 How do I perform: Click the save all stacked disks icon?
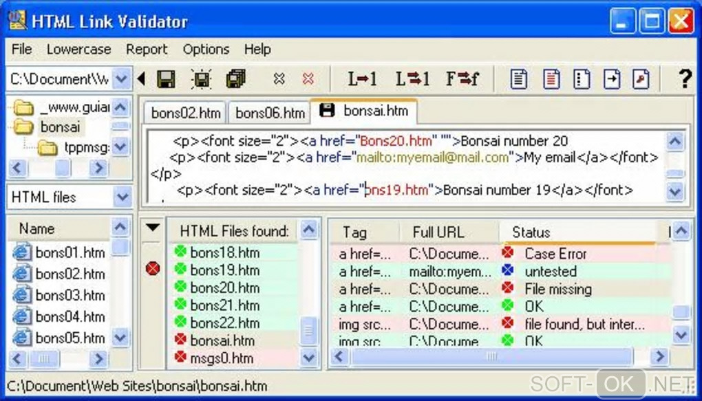tap(235, 79)
